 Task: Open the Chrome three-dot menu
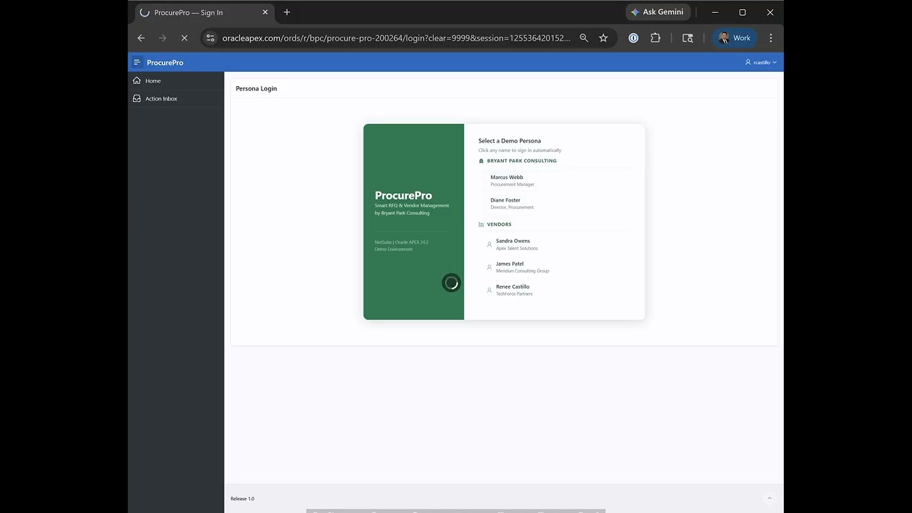pos(770,38)
